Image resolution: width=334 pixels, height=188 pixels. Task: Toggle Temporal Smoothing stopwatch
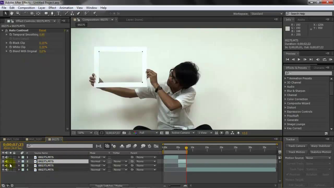click(x=11, y=34)
